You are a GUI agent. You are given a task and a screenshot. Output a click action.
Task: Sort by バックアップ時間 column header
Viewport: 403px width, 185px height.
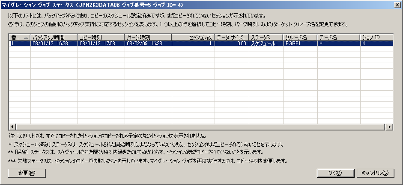tap(54, 37)
